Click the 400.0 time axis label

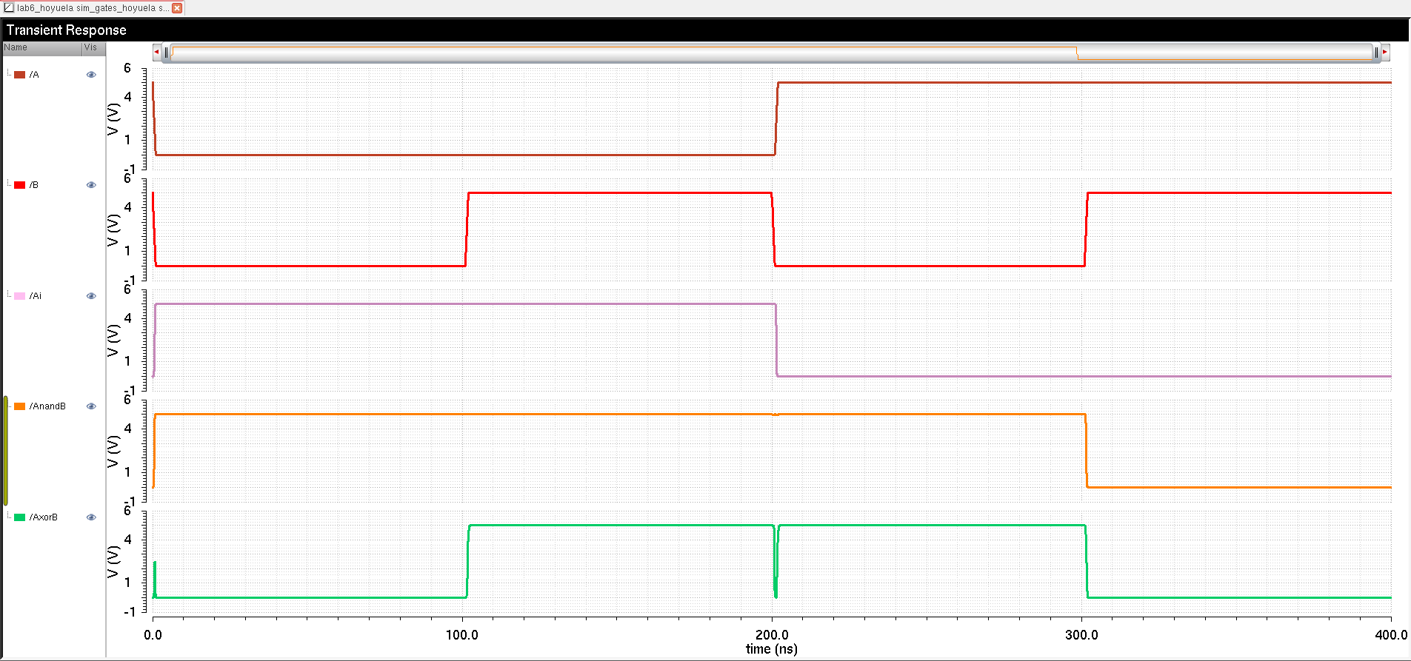(x=1391, y=635)
